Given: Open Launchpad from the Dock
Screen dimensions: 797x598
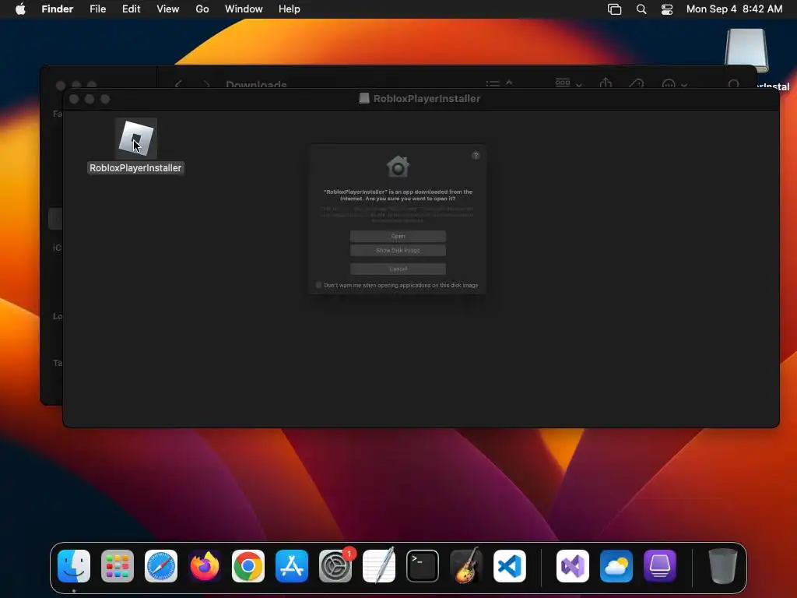Looking at the screenshot, I should coord(118,566).
